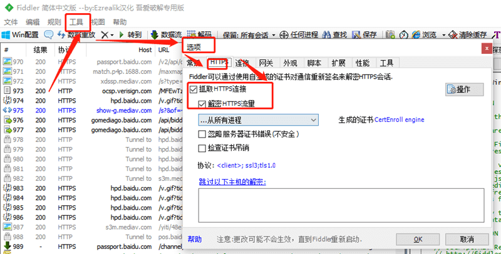Click the 解码 decode toolbar button
This screenshot has height=254, width=501.
point(199,35)
